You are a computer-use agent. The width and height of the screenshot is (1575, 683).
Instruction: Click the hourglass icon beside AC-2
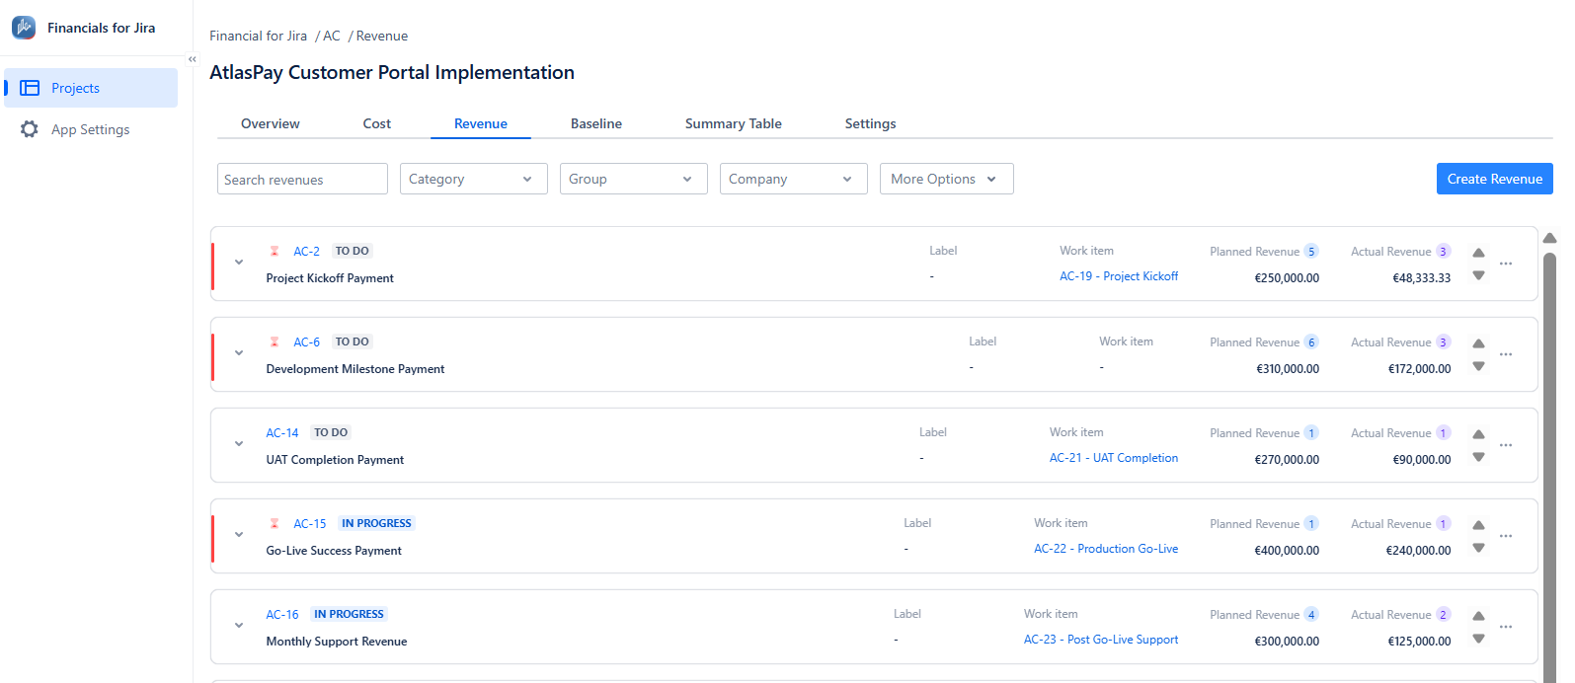coord(275,251)
